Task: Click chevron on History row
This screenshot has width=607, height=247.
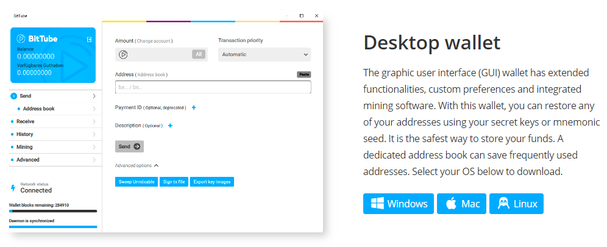Action: (x=94, y=134)
